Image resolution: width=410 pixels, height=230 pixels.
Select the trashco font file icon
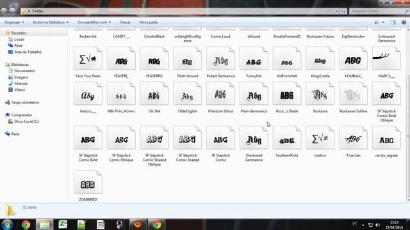(x=320, y=137)
